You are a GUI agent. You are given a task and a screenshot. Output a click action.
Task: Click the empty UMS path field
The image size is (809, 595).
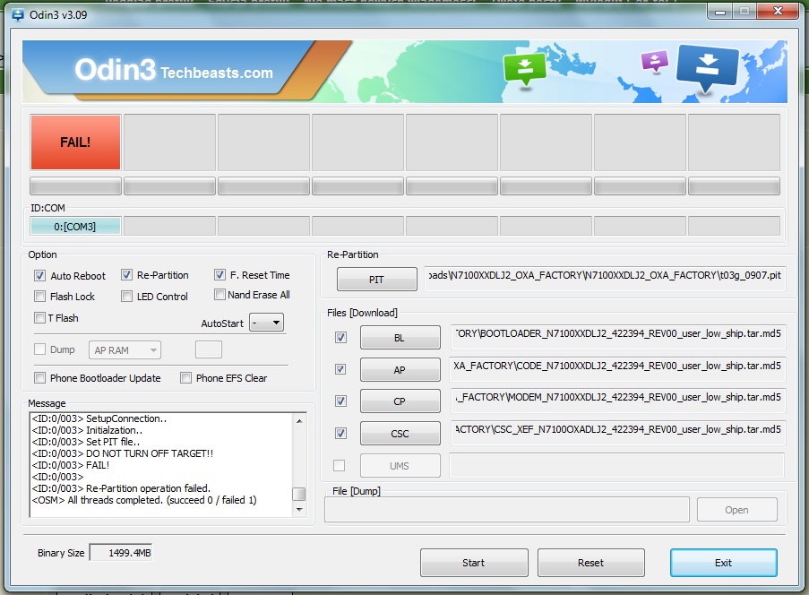pos(617,465)
